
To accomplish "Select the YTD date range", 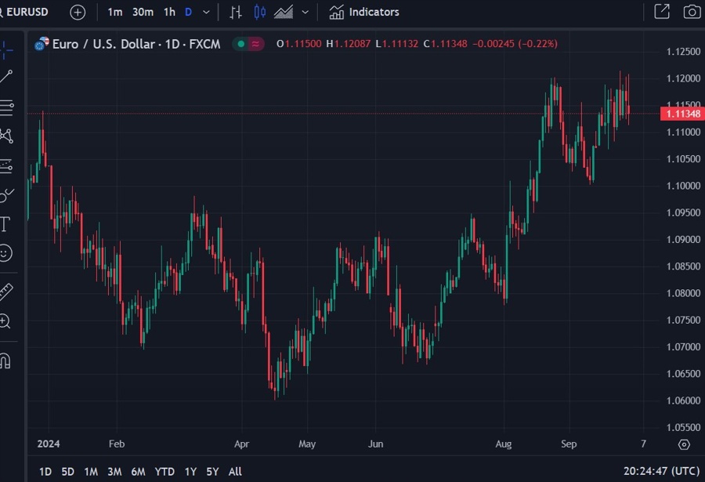I will click(x=164, y=471).
